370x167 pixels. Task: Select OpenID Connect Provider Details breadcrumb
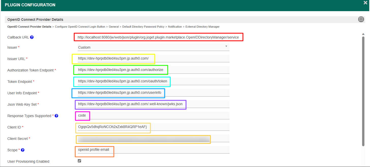click(x=29, y=27)
